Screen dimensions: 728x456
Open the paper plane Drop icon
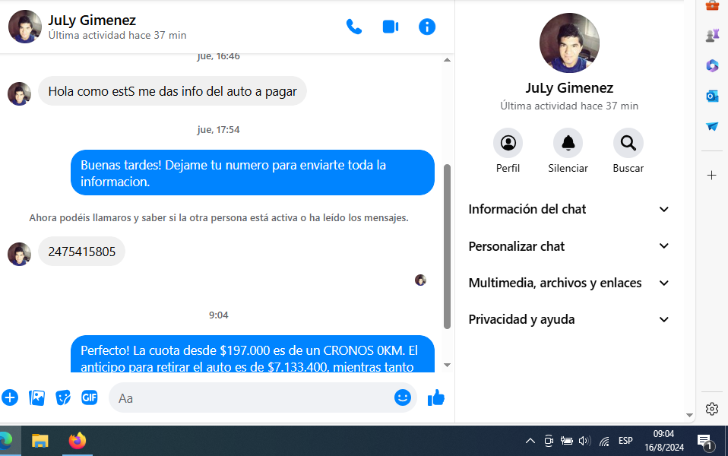tap(712, 126)
